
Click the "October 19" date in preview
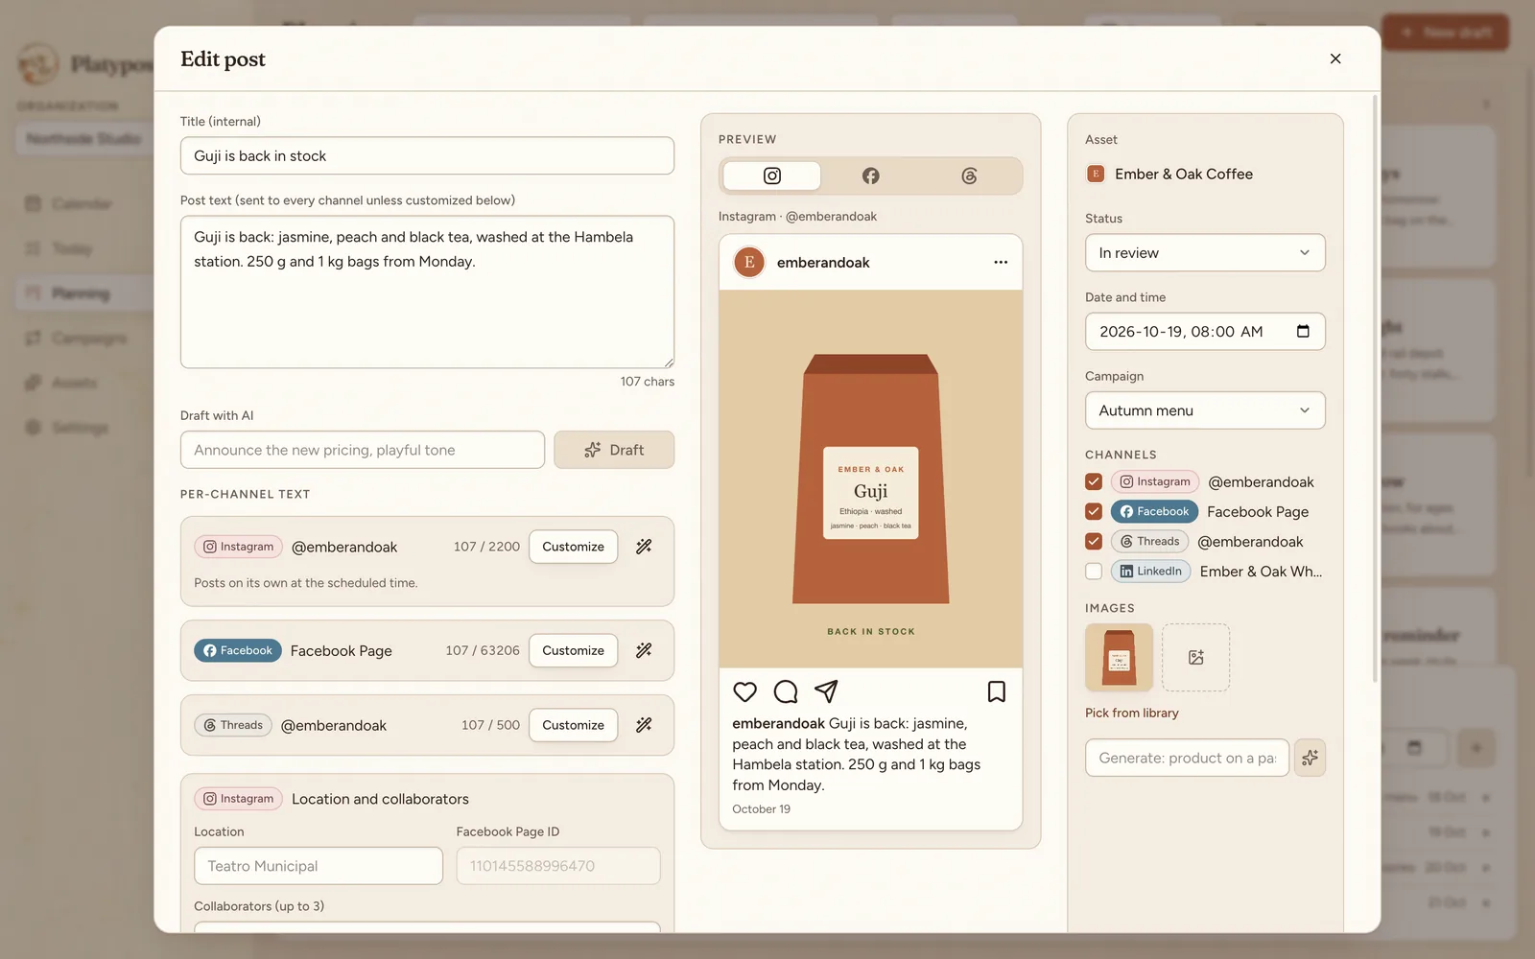point(761,809)
